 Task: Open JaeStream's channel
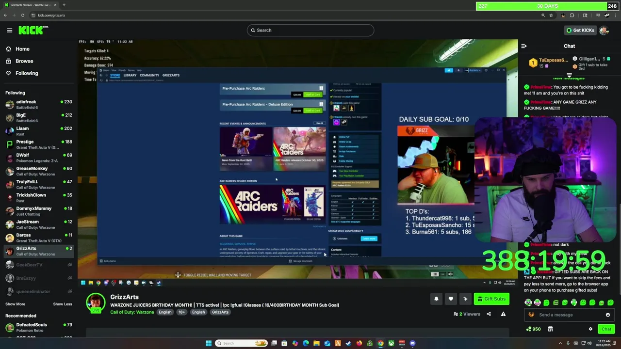click(x=39, y=224)
